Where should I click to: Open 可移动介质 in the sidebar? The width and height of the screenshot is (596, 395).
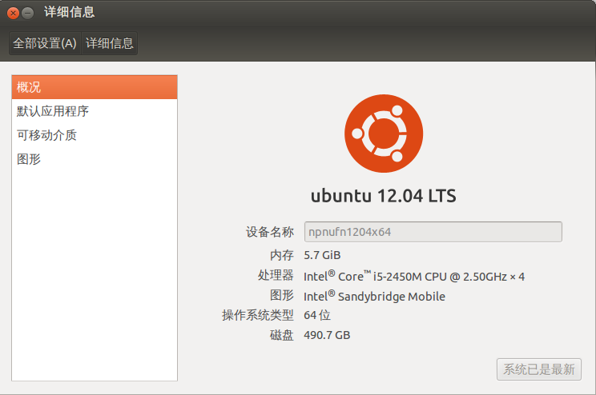[95, 135]
